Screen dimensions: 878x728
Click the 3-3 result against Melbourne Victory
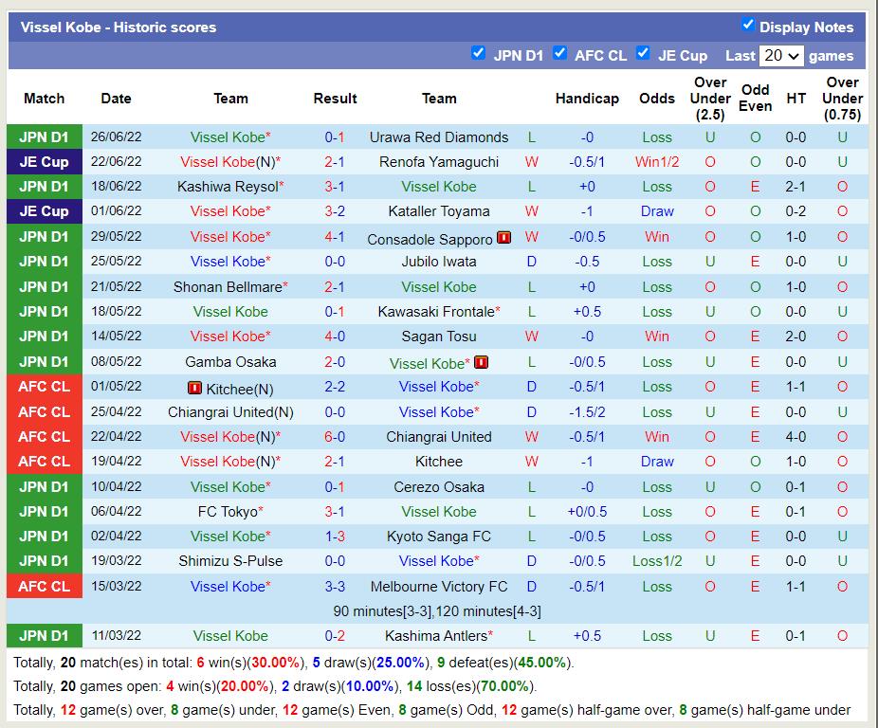(x=335, y=587)
